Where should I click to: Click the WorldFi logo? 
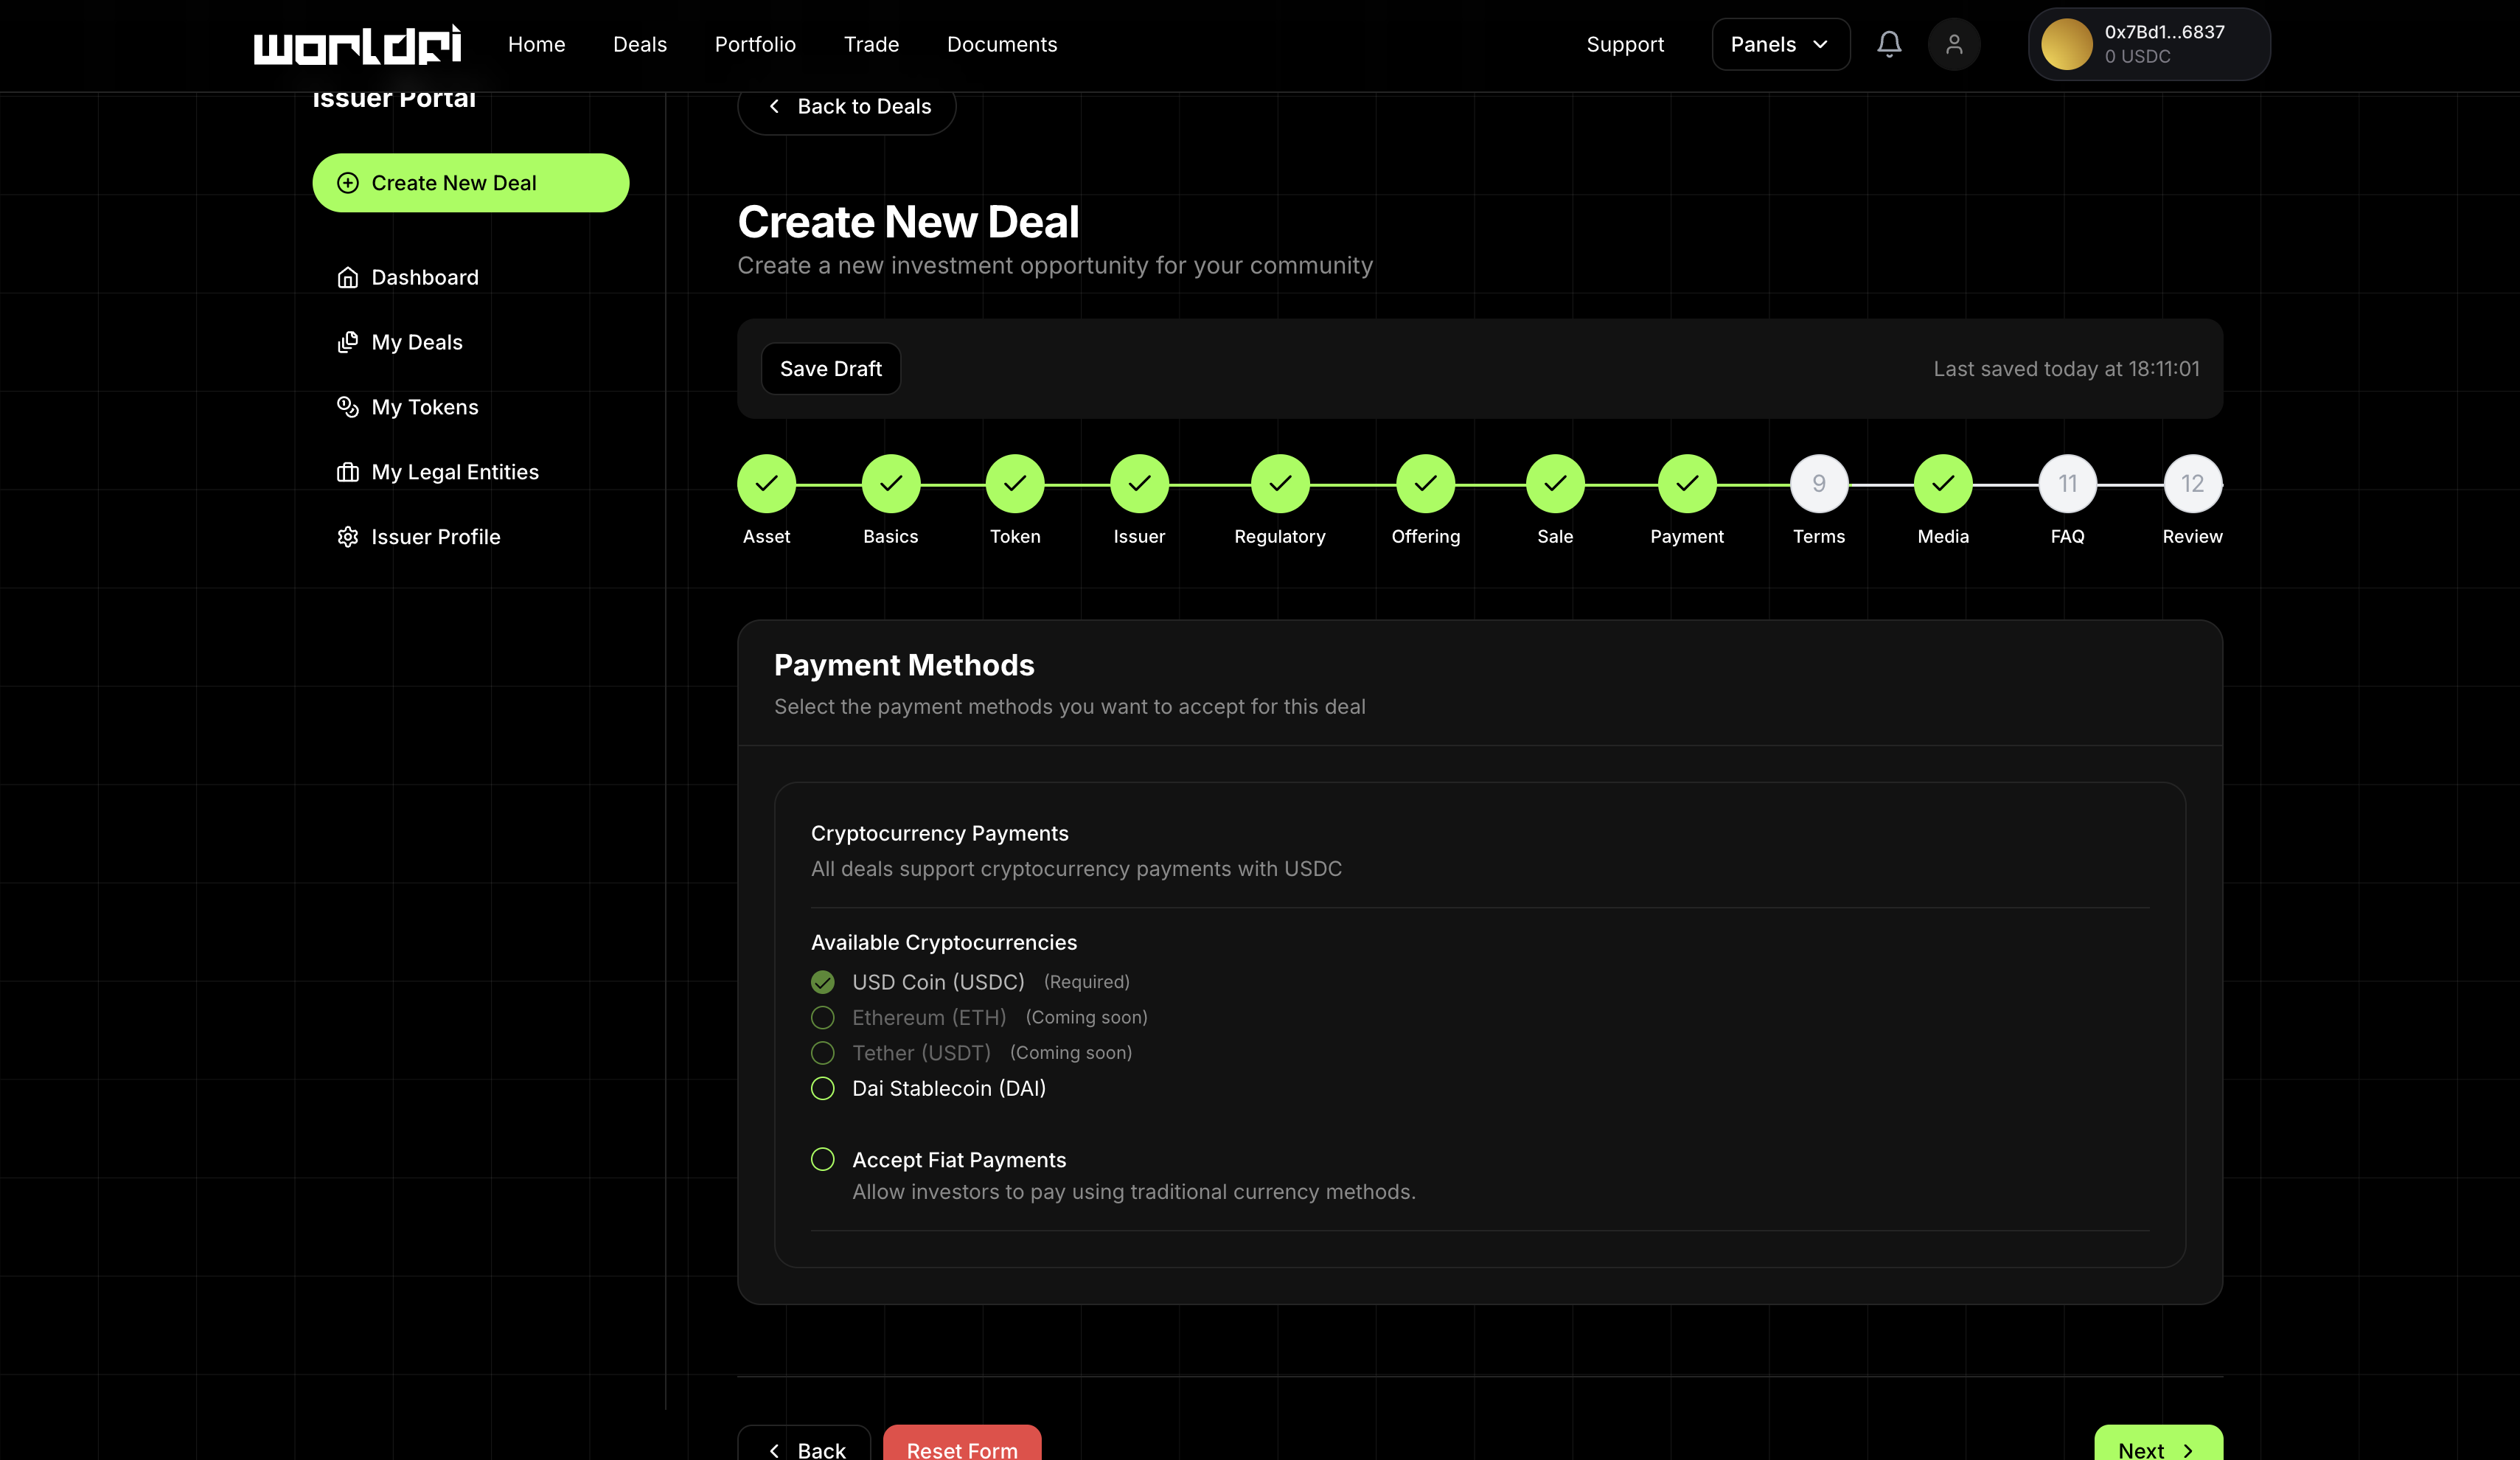pos(357,45)
